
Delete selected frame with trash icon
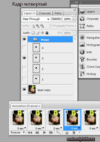click(74, 133)
